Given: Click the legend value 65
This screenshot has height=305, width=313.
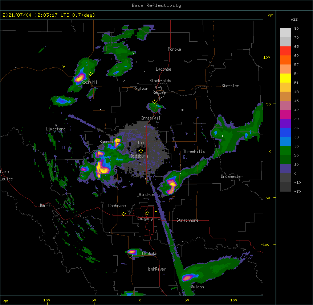Looking at the screenshot, I should click(x=296, y=47).
